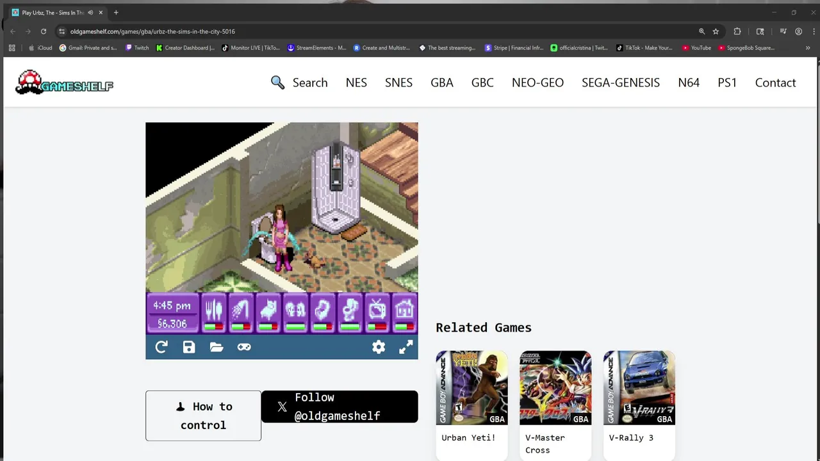The height and width of the screenshot is (461, 820).
Task: Open the YouTube bookmark
Action: coord(696,48)
